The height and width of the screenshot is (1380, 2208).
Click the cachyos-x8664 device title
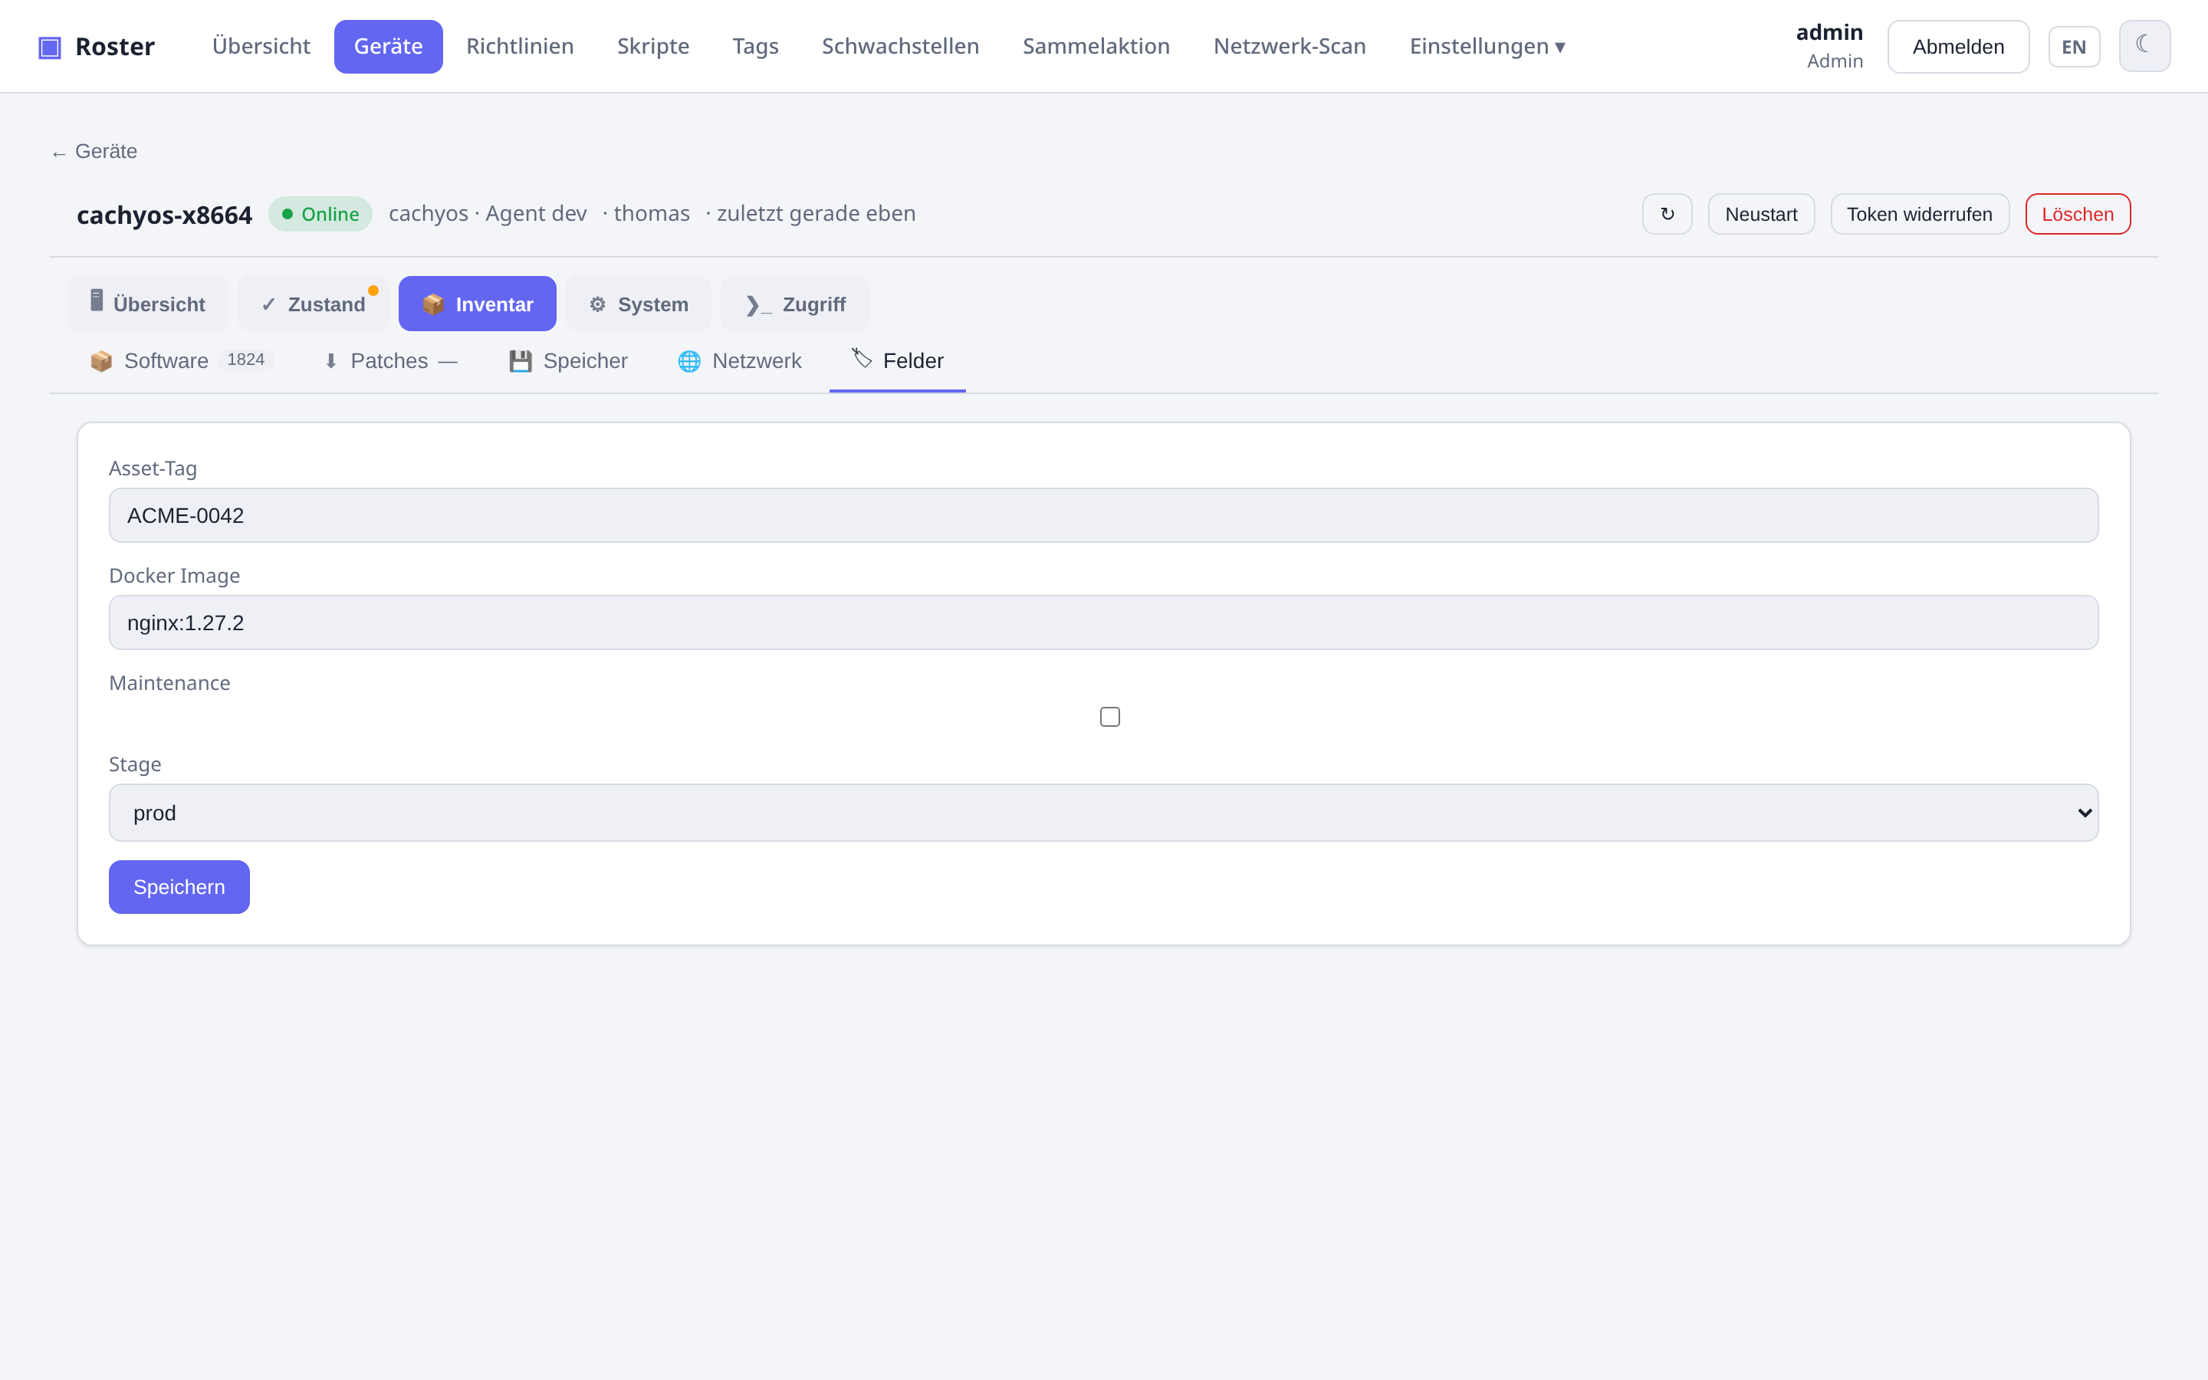click(164, 215)
